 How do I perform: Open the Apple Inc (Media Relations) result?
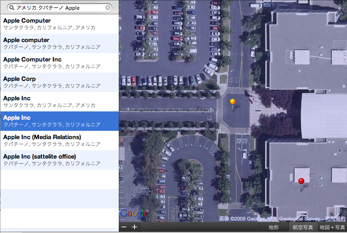pos(59,141)
